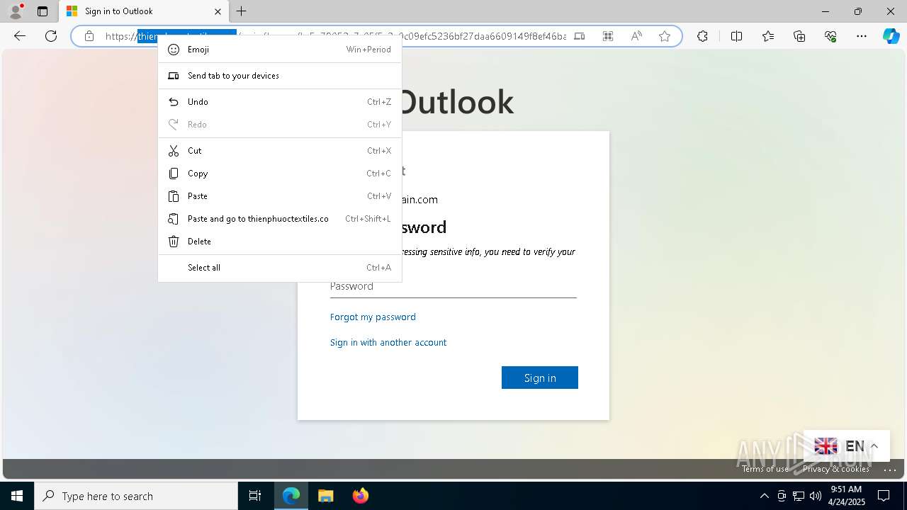Choose Send tab to your devices
The height and width of the screenshot is (510, 907).
[x=280, y=76]
